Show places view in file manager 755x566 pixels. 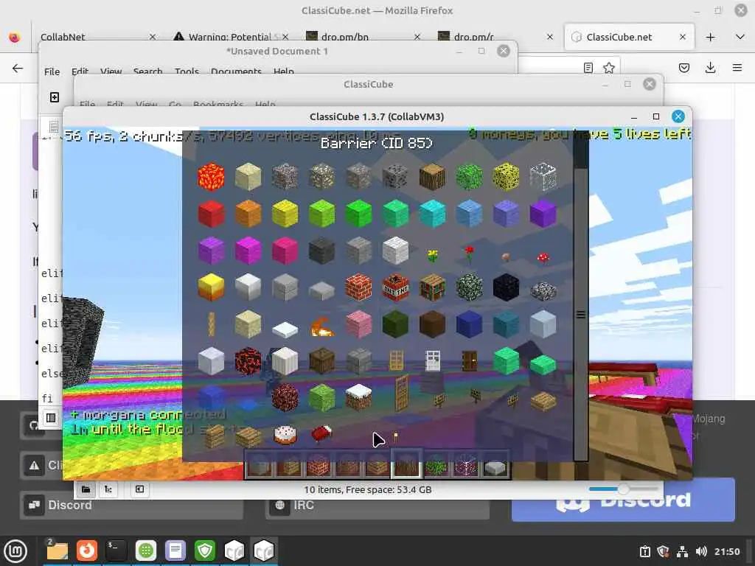pos(86,489)
